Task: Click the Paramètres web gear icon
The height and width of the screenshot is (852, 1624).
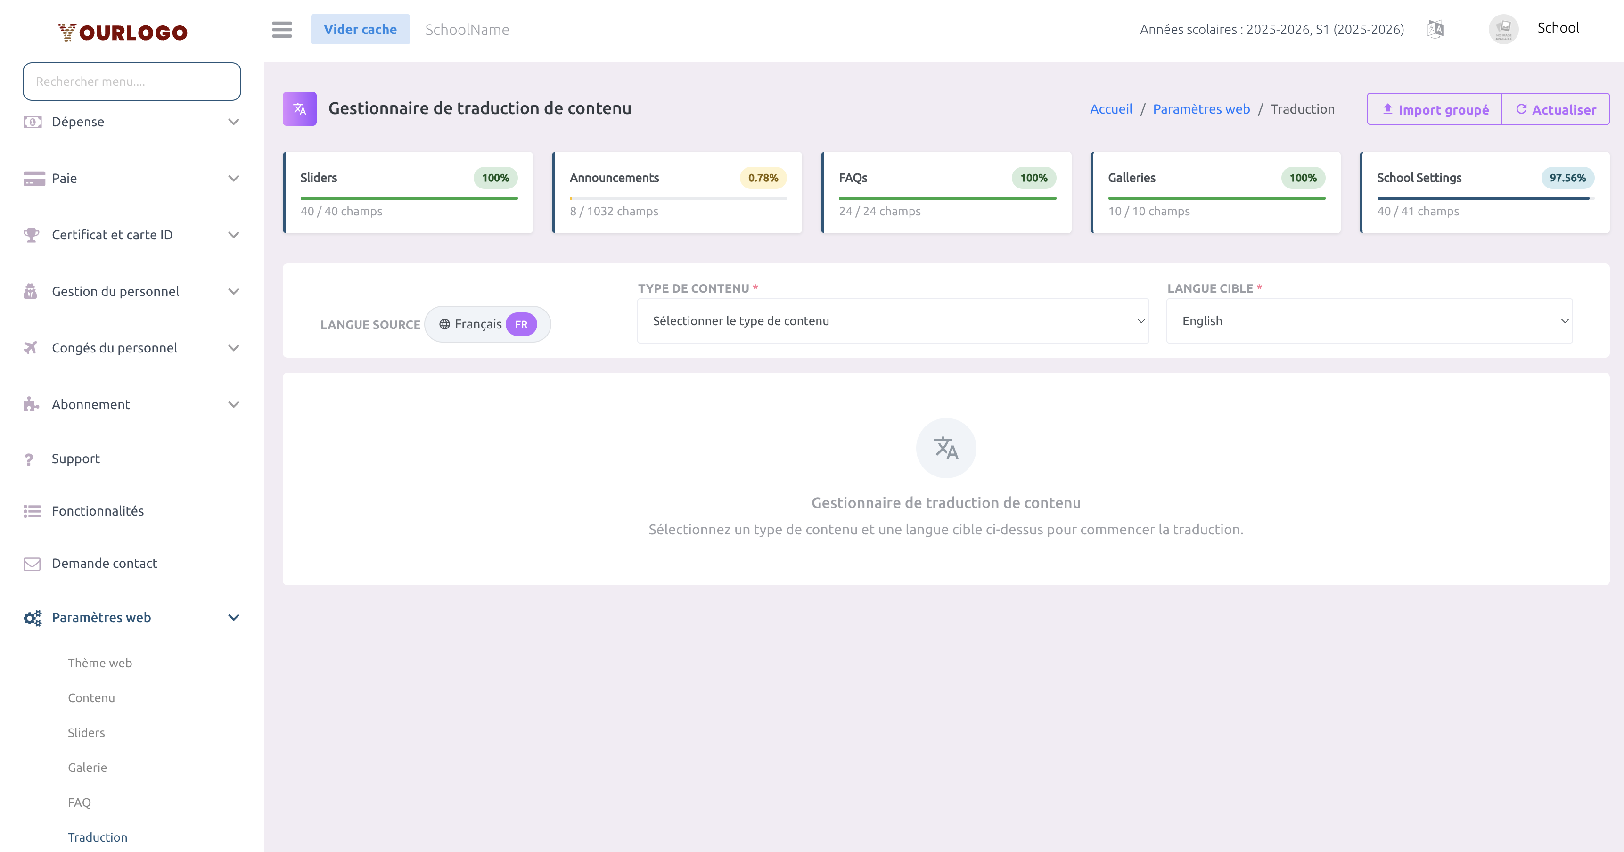Action: click(x=32, y=618)
